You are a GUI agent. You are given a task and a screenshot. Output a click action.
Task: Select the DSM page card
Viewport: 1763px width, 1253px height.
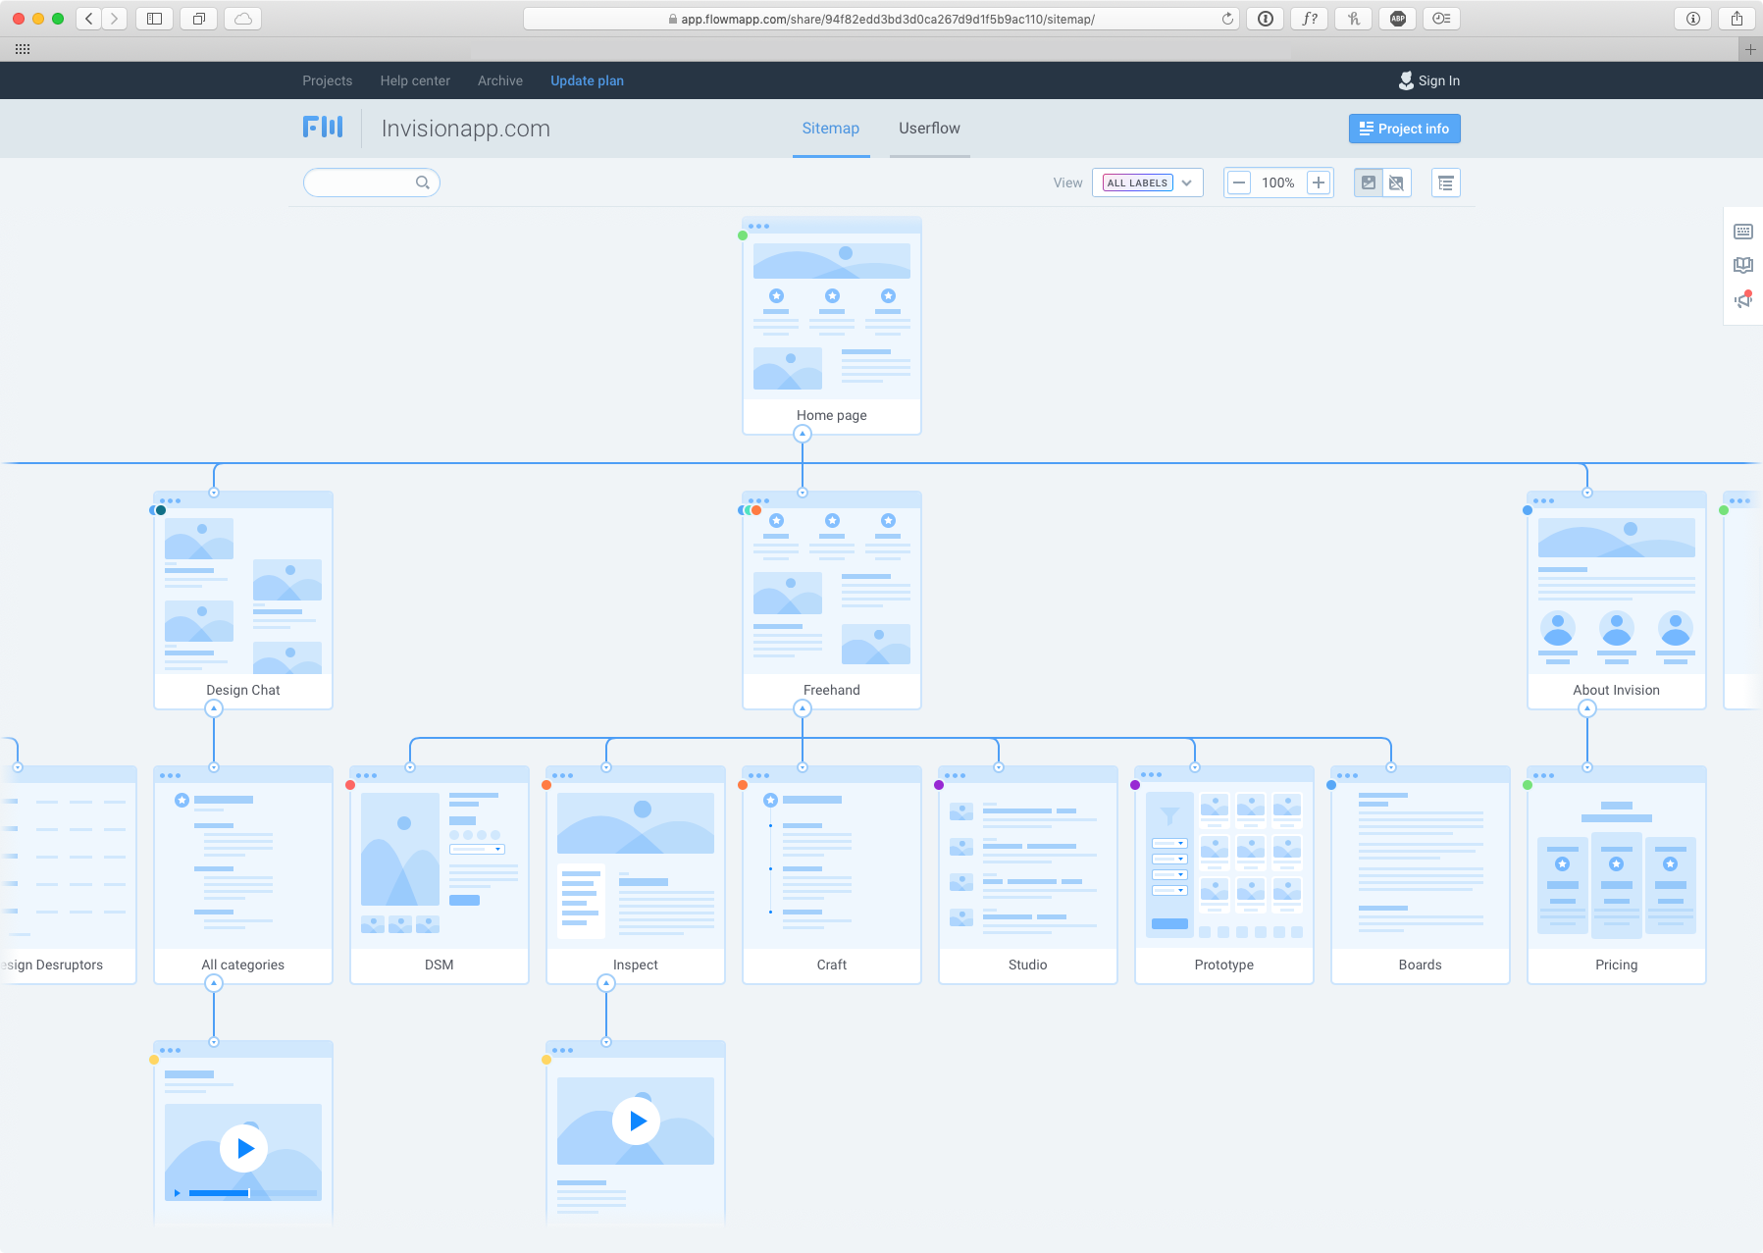tap(440, 875)
